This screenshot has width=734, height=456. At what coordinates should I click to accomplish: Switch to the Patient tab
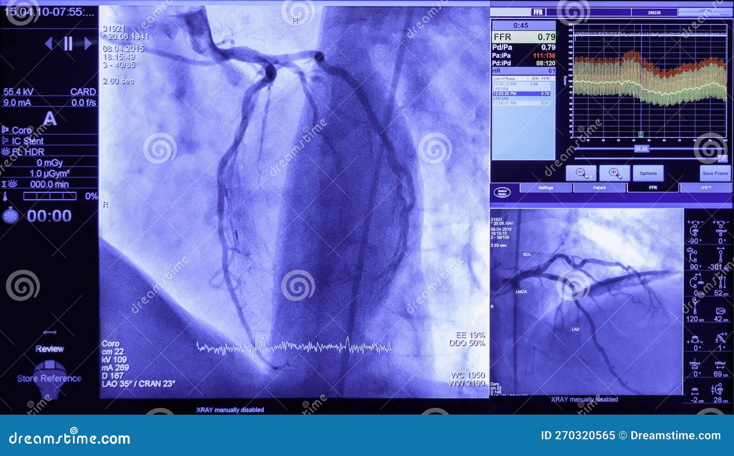tap(600, 188)
